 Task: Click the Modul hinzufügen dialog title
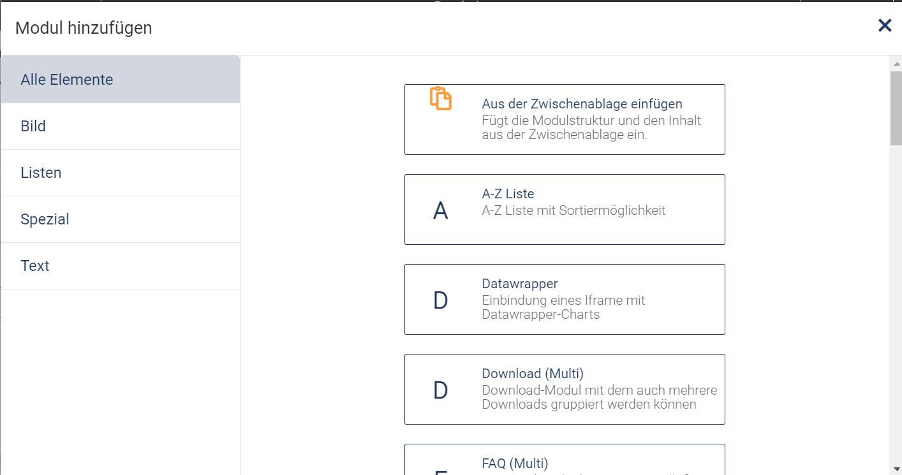83,27
